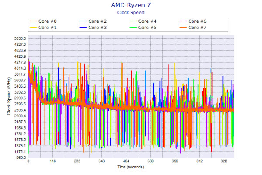Select the 'Core #6' legend label
Viewport: 262px width, 175px height.
(197, 21)
